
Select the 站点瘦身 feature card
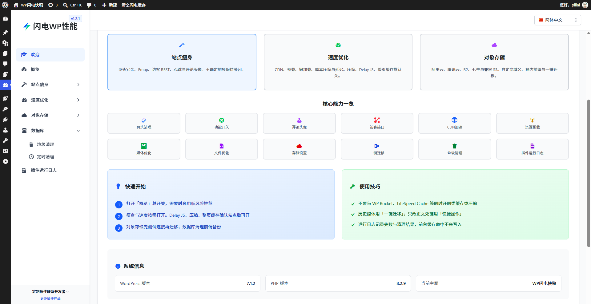click(182, 62)
